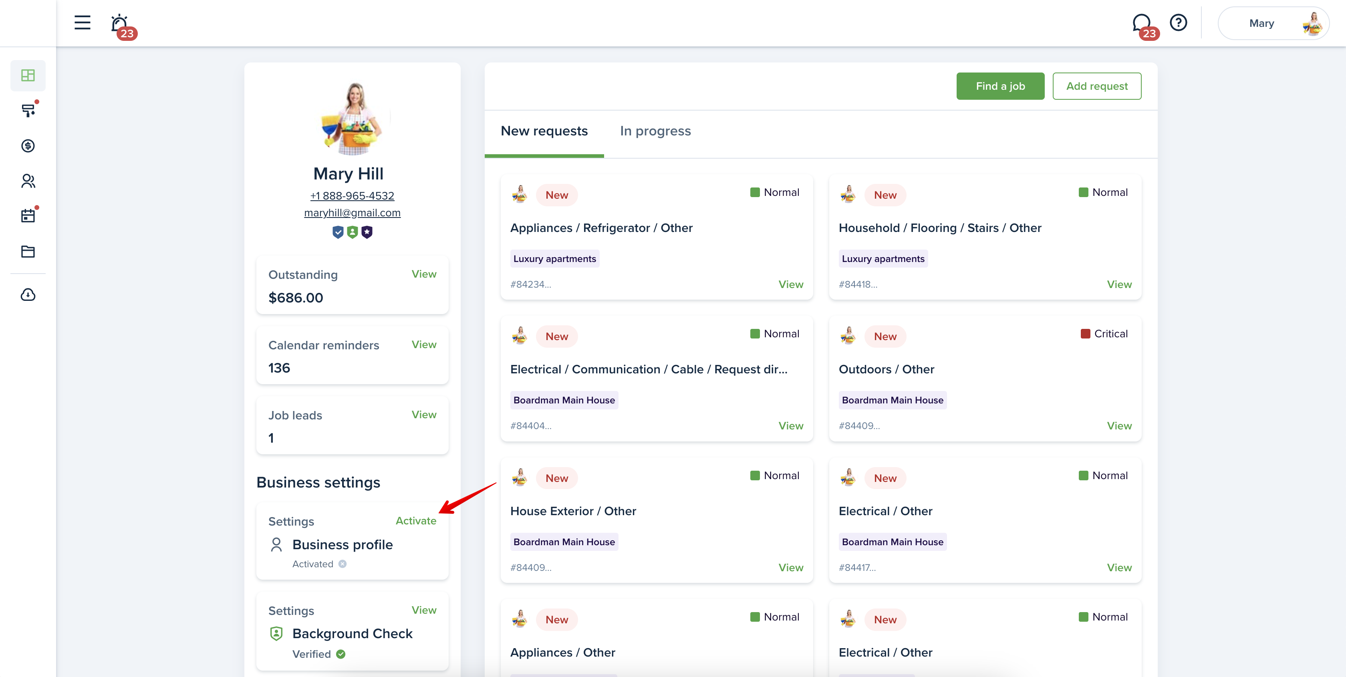Image resolution: width=1346 pixels, height=677 pixels.
Task: Open the hamburger menu
Action: [82, 22]
